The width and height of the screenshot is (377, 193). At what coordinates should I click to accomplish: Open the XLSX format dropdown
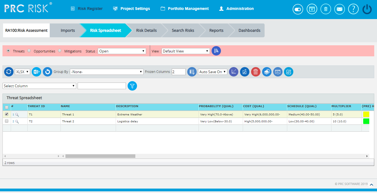[22, 72]
